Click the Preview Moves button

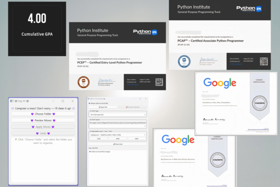[x=42, y=121]
